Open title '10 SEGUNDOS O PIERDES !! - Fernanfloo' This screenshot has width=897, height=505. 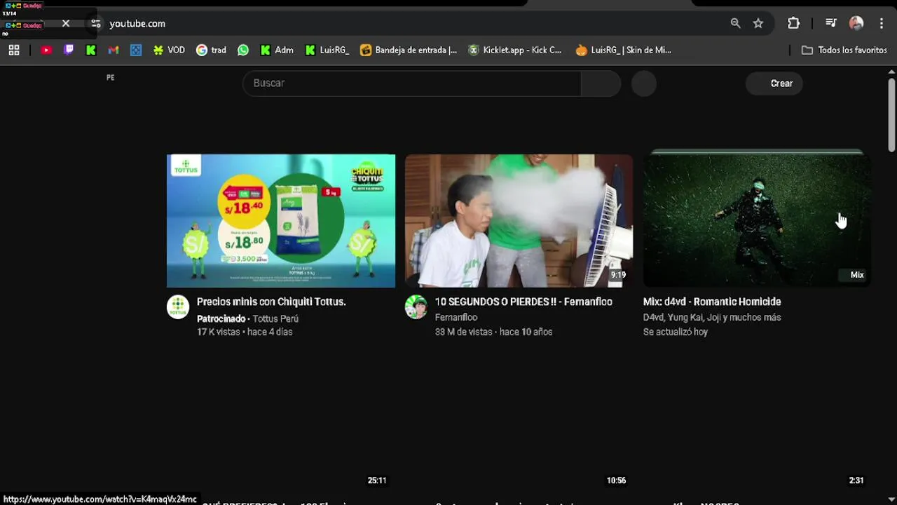[523, 302]
